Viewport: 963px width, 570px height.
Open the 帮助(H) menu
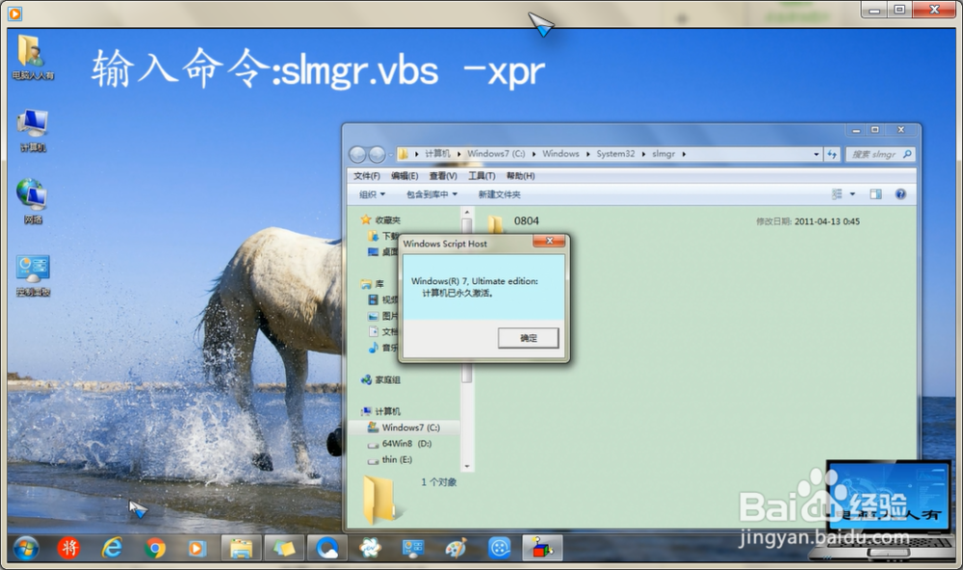pos(520,175)
